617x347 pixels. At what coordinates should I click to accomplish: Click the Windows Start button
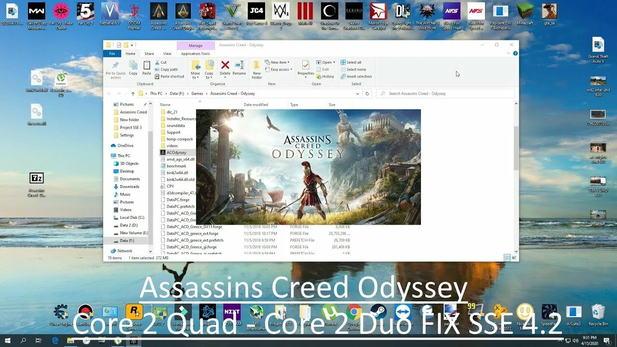pos(8,340)
